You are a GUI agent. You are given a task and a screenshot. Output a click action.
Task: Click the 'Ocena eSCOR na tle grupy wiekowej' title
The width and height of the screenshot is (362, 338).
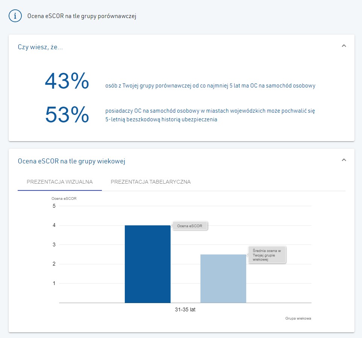(71, 161)
